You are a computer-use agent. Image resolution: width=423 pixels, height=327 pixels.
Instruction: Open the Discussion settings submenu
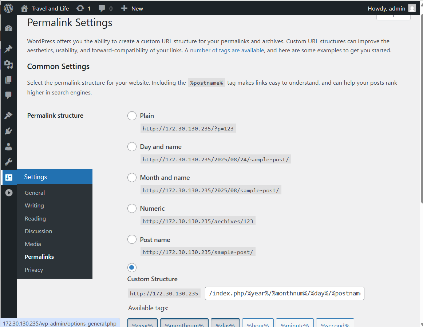(x=38, y=231)
